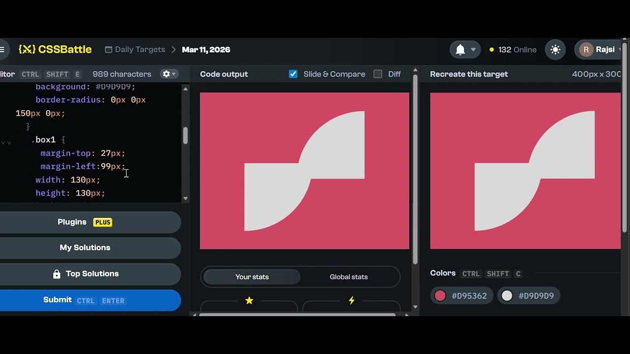Open the notifications bell
Image resolution: width=630 pixels, height=354 pixels.
click(x=460, y=50)
